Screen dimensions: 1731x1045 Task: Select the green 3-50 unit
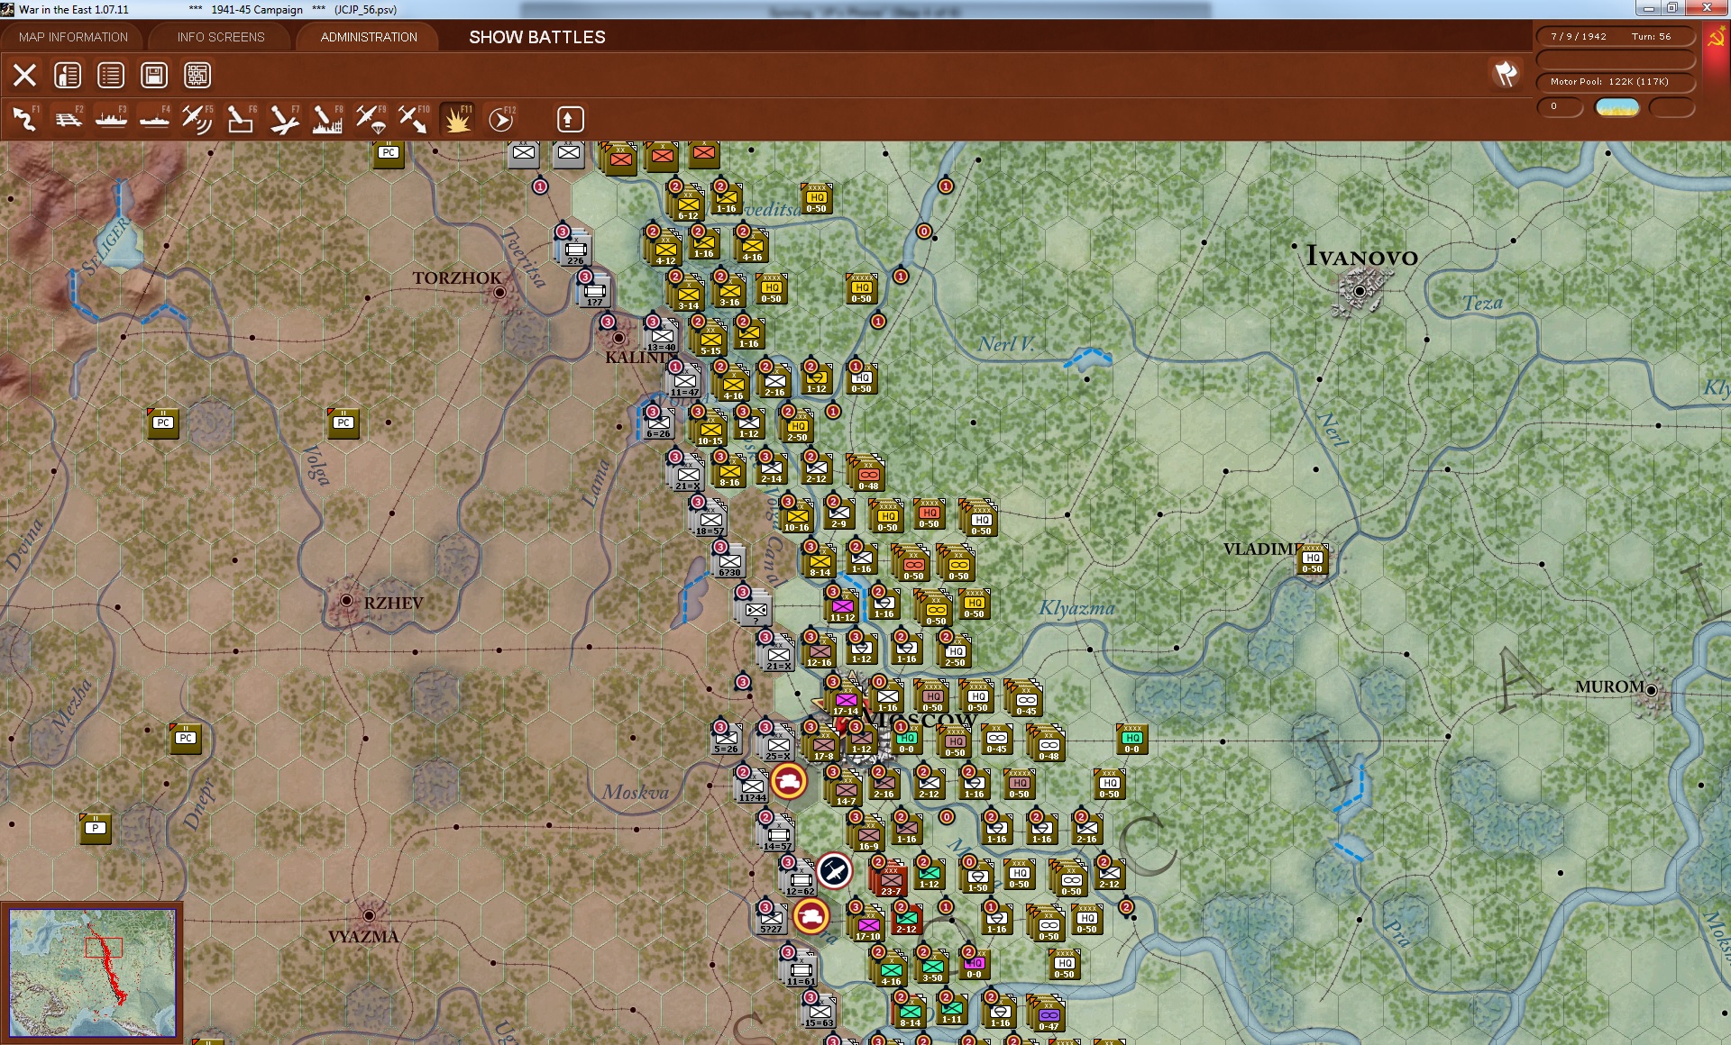tap(932, 967)
